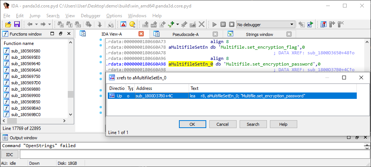Click the green 's' string literal icon
Viewport: 371px width, 167px height.
coord(171,24)
